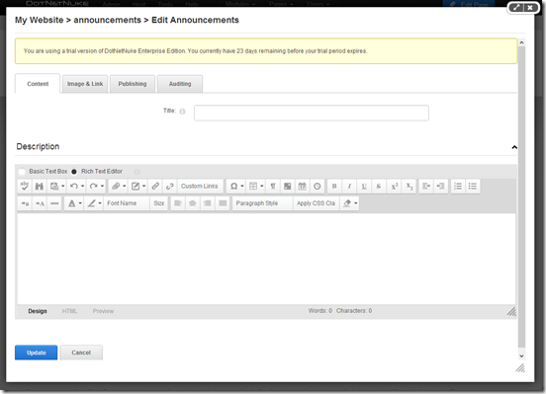
Task: Insert a new paragraph pilcrow icon
Action: click(273, 186)
